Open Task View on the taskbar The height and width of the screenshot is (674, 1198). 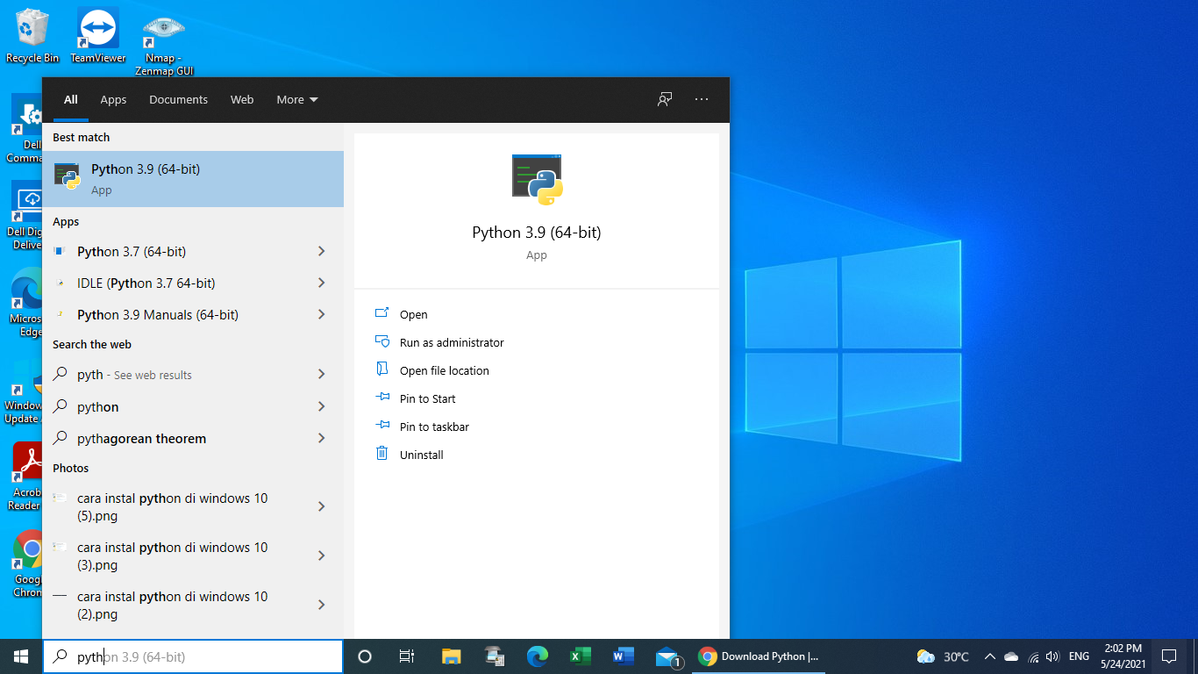[406, 656]
